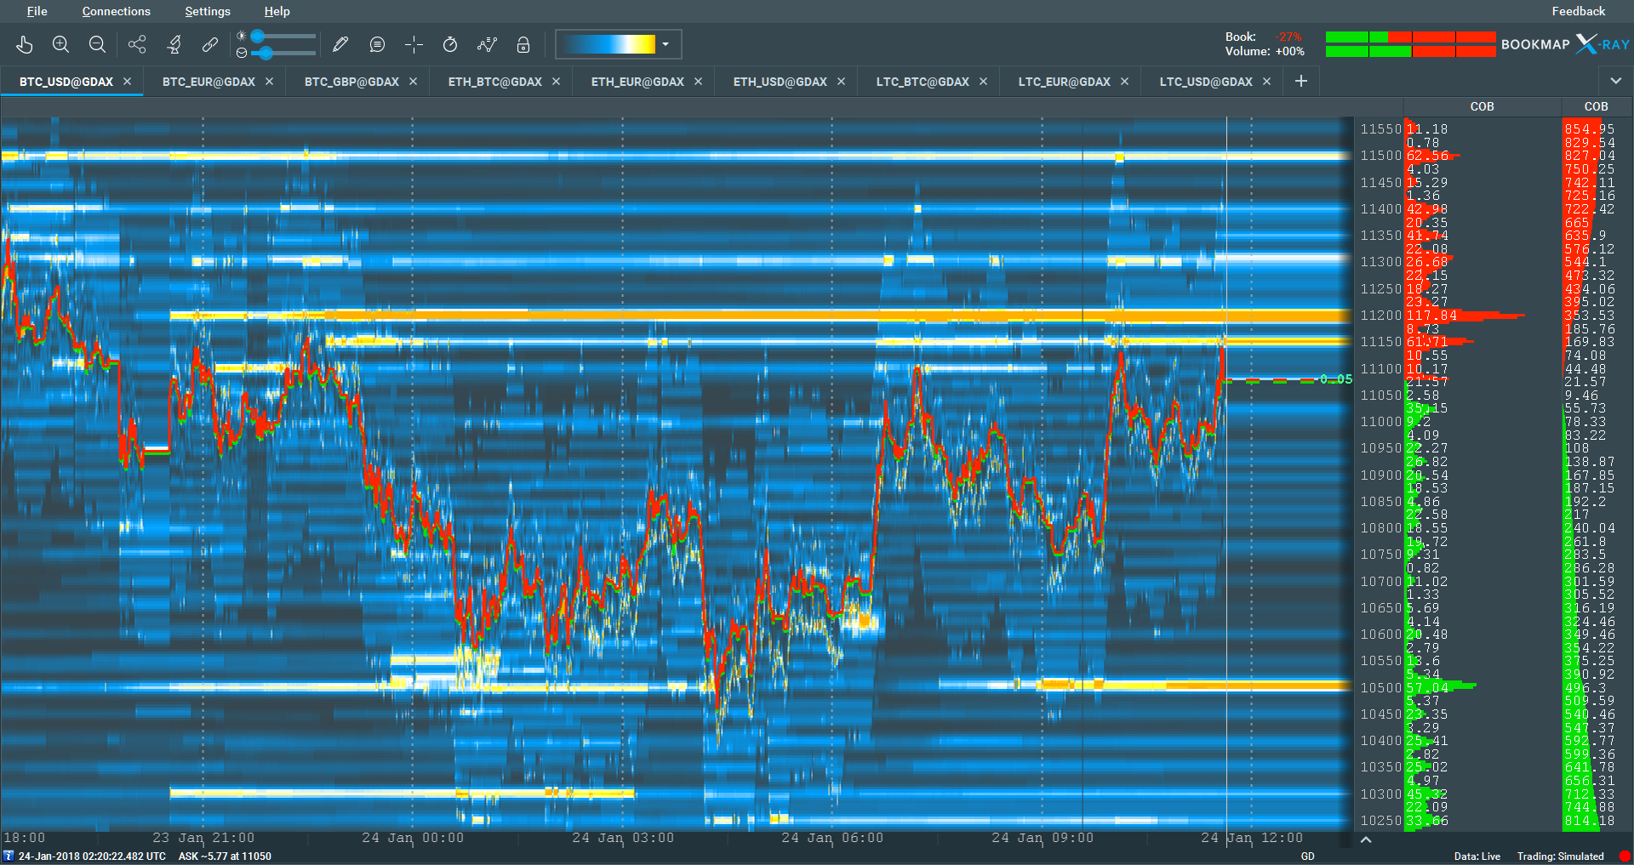Click the microscope icon
The width and height of the screenshot is (1634, 865).
[174, 44]
